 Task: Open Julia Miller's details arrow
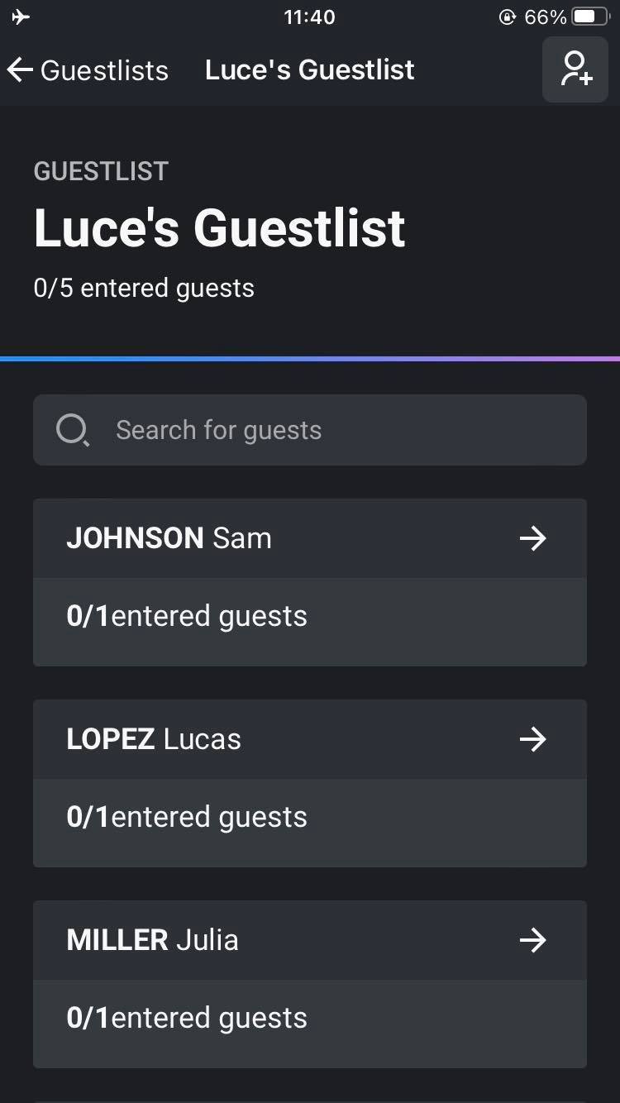533,940
